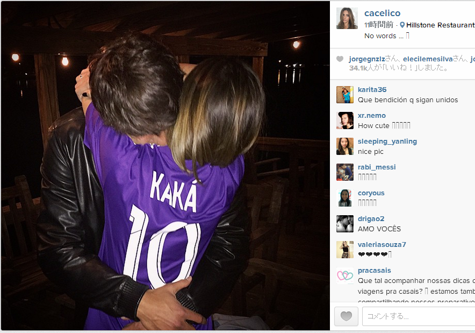Screen dimensions: 475x333
Task: Click the heart like button beside comment box
Action: point(346,316)
